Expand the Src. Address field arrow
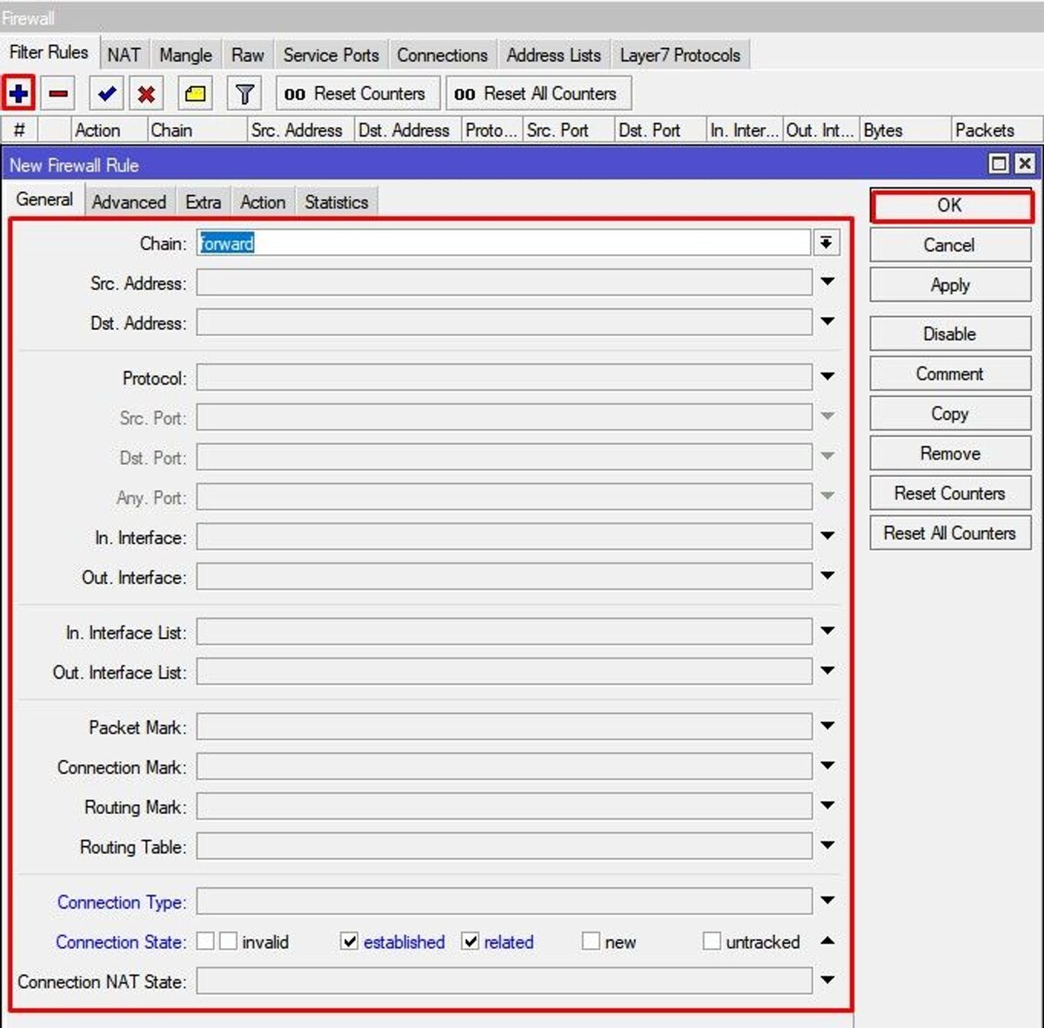 [x=827, y=281]
